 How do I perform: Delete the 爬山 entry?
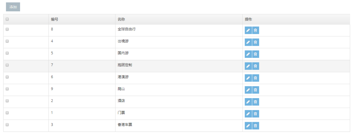tap(256, 90)
